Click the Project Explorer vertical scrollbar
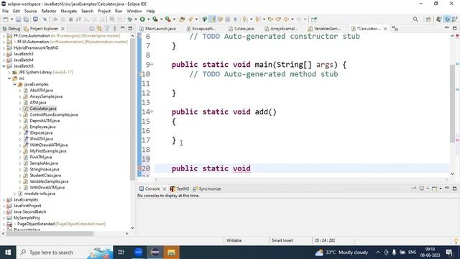This screenshot has width=460, height=259. click(132, 109)
